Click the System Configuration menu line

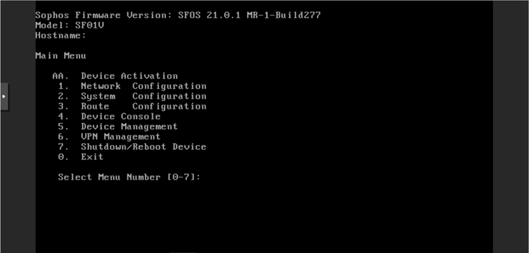point(143,96)
